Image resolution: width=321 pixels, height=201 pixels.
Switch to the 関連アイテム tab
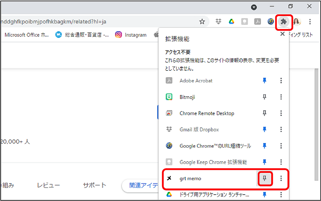tap(140, 186)
